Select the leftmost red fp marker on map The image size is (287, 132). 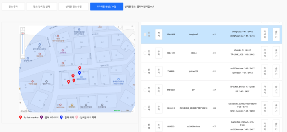click(68, 82)
